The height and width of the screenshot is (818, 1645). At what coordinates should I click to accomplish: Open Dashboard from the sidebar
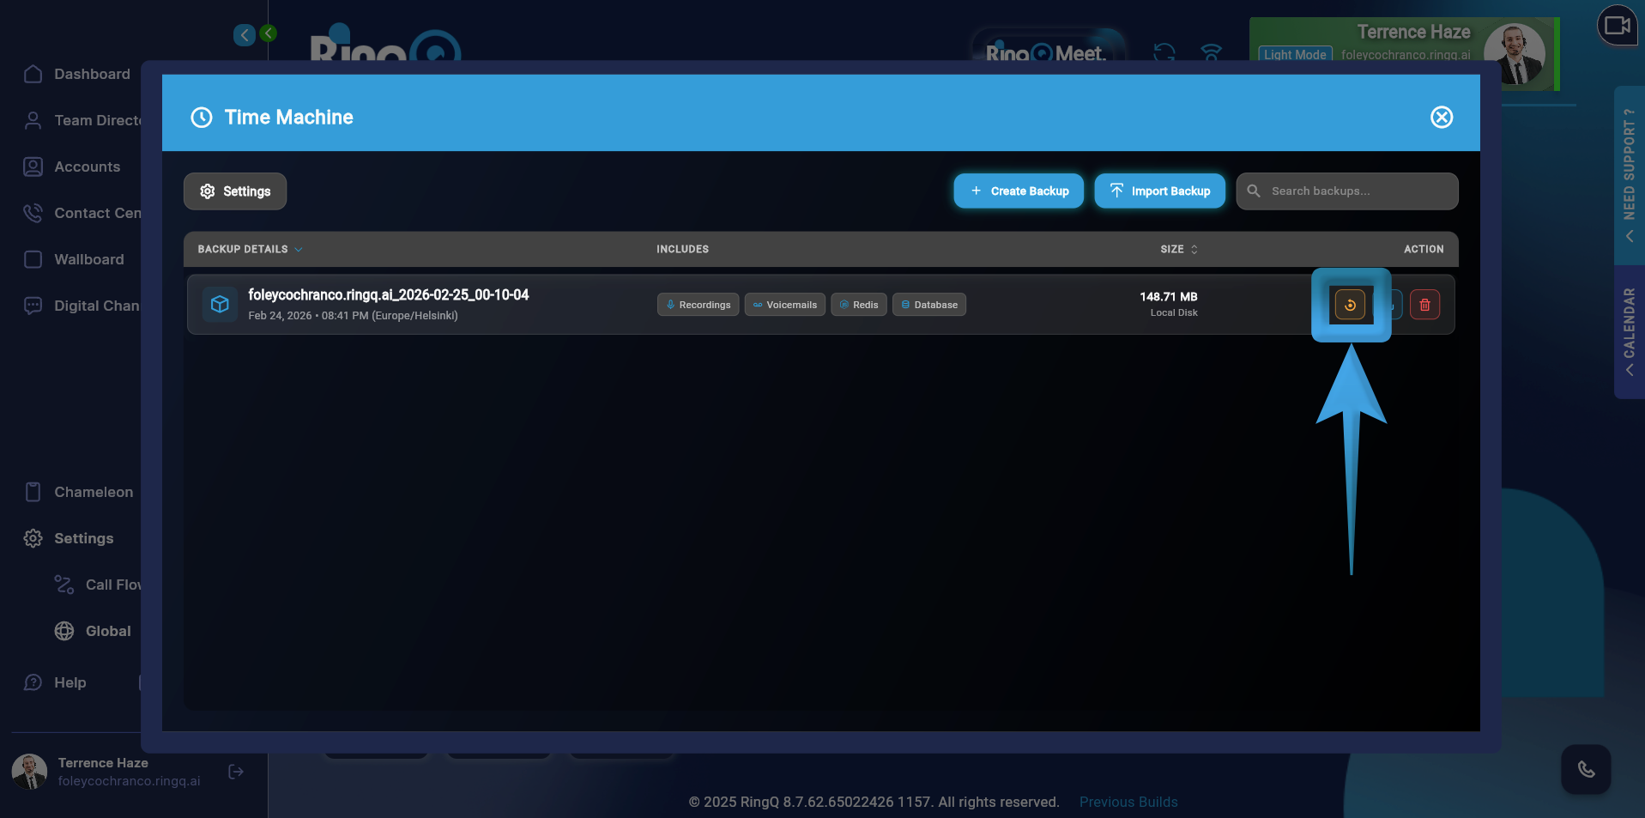coord(92,74)
